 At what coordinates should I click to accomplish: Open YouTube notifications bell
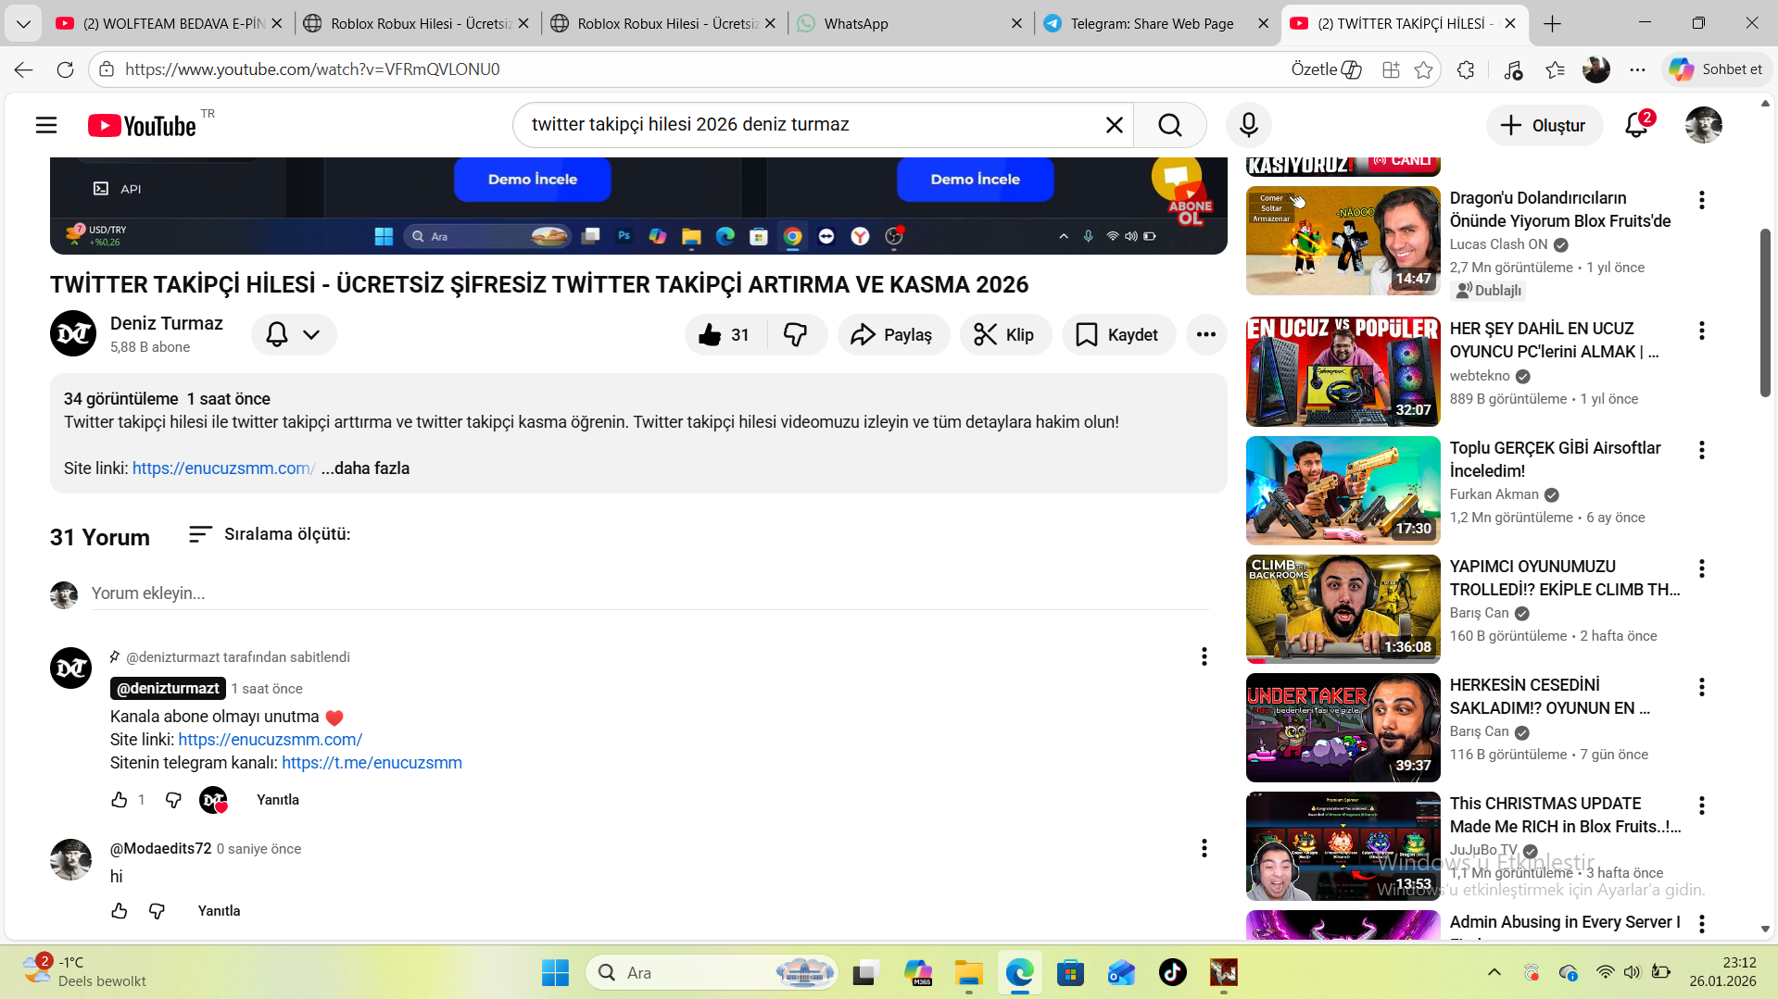tap(1636, 125)
